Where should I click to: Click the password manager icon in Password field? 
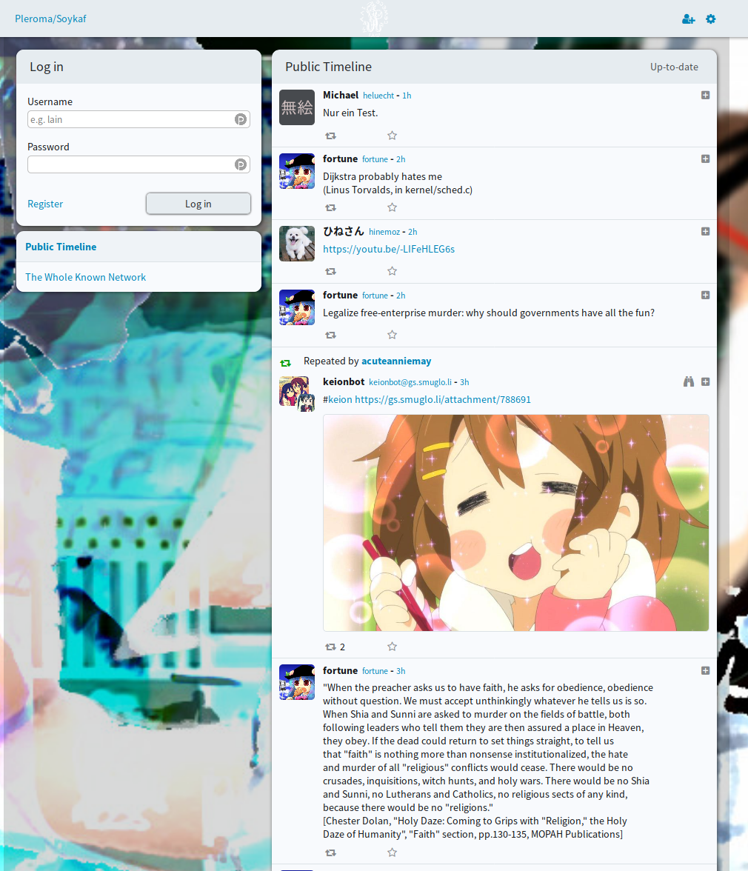[241, 164]
